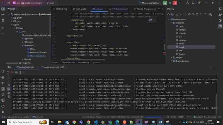This screenshot has width=223, height=125.
Task: Open MoviesController in Project tree
Action: point(38,56)
